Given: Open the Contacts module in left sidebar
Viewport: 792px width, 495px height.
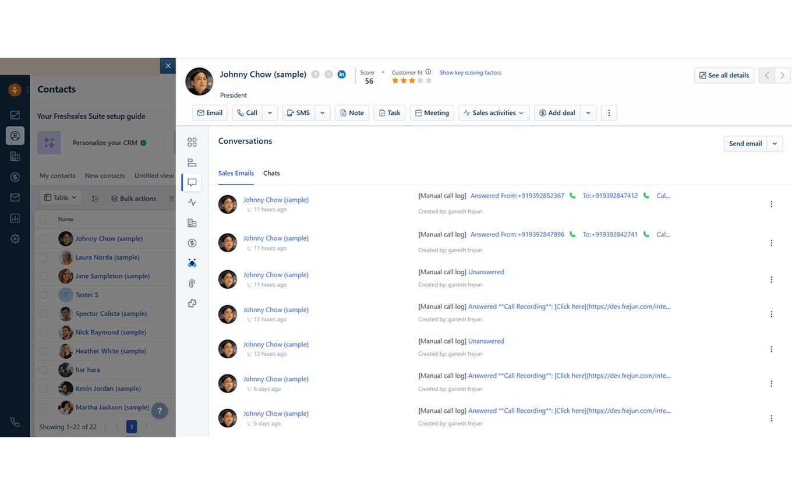Looking at the screenshot, I should 15,136.
